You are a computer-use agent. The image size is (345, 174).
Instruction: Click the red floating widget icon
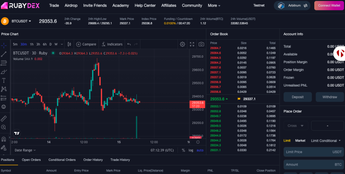[340, 53]
